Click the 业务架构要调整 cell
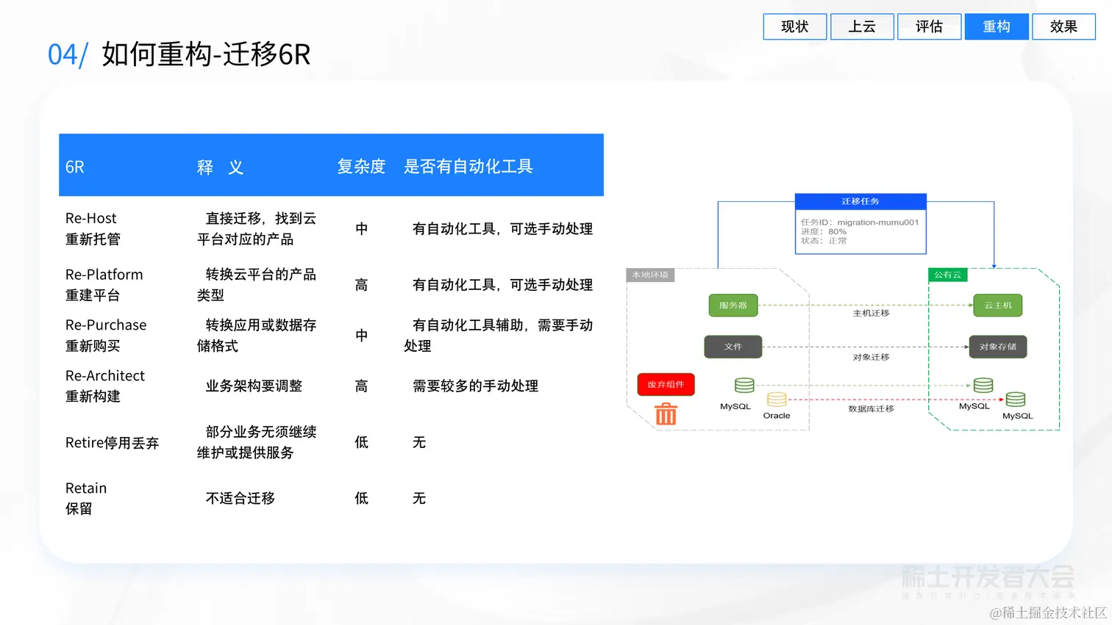This screenshot has height=625, width=1112. [x=254, y=386]
